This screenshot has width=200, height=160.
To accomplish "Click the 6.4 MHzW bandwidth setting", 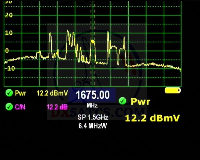I will (93, 126).
